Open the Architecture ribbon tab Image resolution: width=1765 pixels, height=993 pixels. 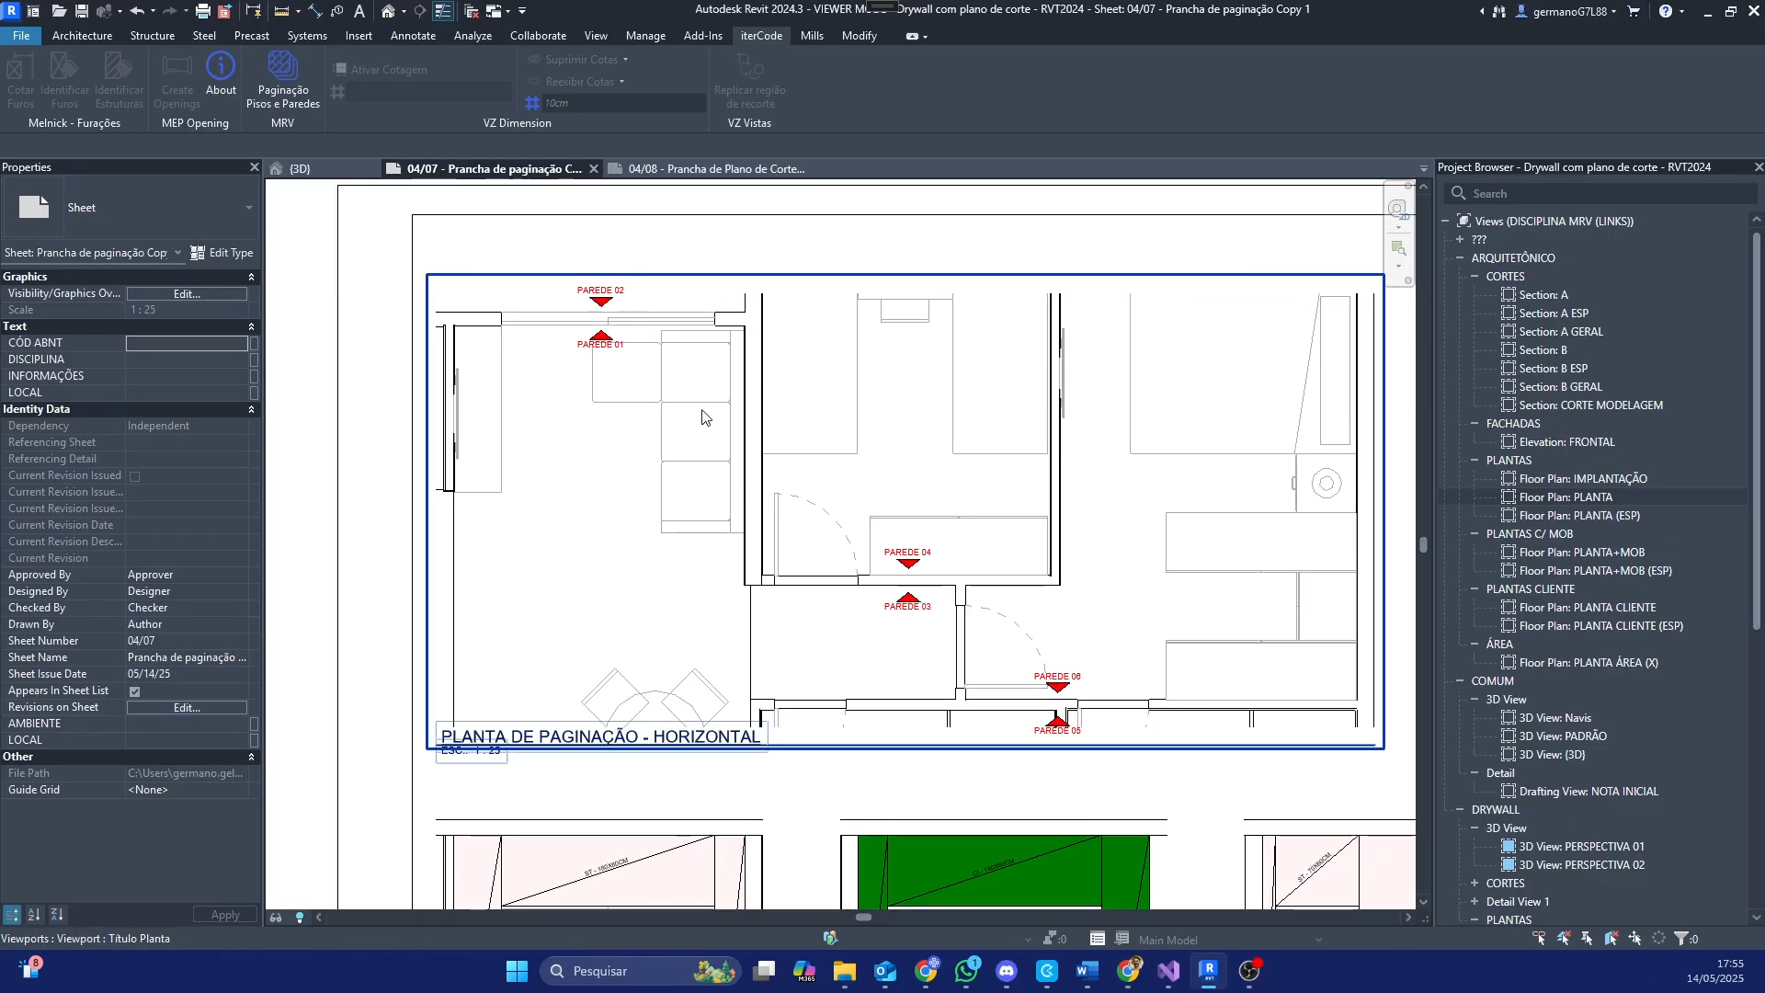82,36
